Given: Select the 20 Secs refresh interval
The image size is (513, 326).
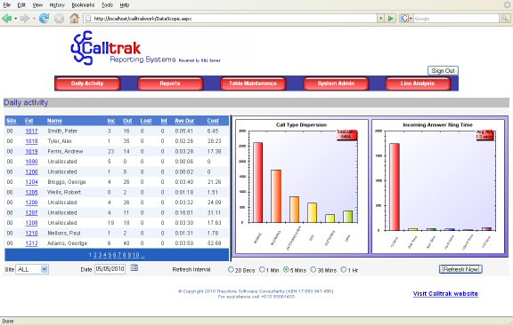Looking at the screenshot, I should coord(231,269).
